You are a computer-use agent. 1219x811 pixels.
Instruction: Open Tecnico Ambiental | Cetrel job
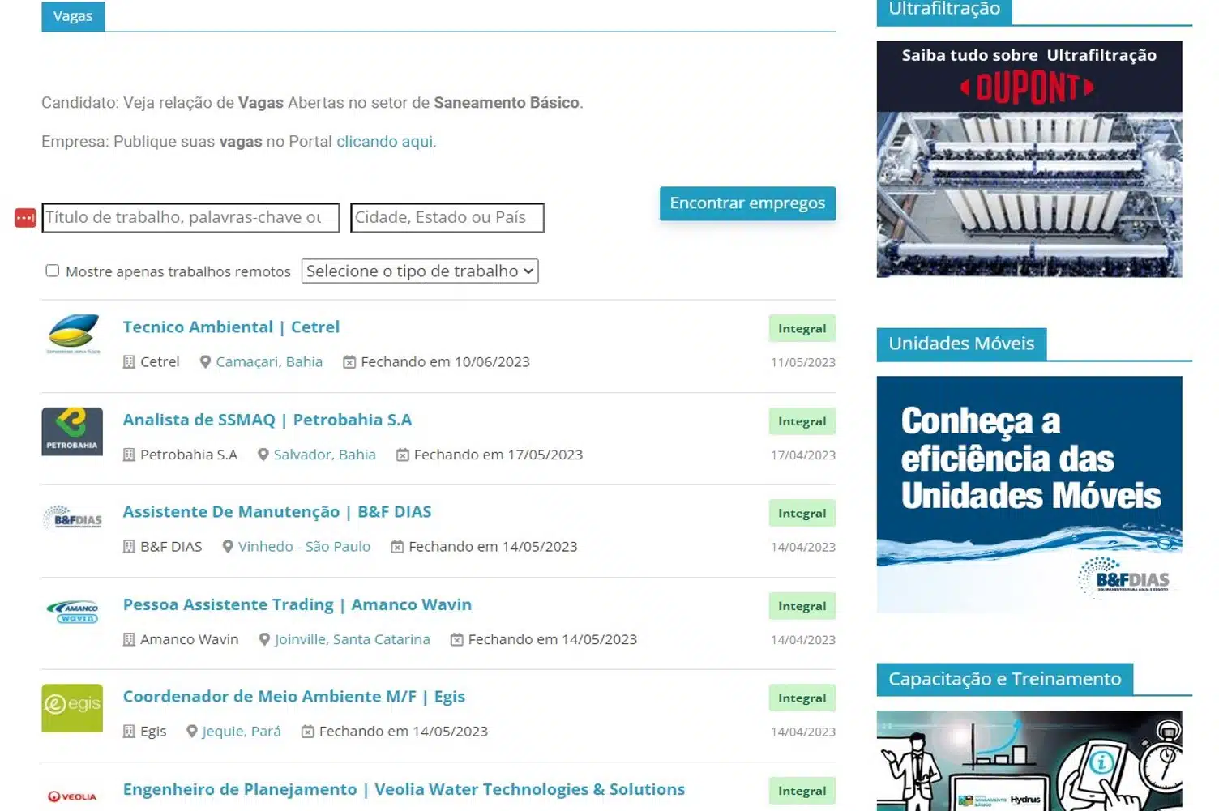click(x=231, y=327)
